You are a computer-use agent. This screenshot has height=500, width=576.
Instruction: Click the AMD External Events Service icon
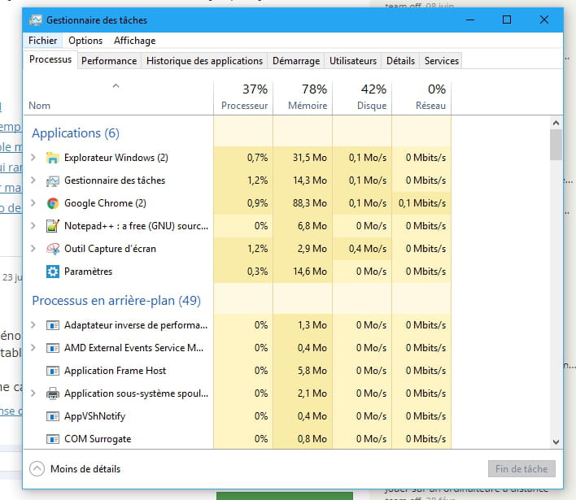pos(53,348)
